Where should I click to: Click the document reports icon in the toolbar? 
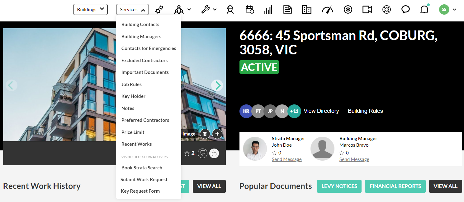[x=287, y=9]
